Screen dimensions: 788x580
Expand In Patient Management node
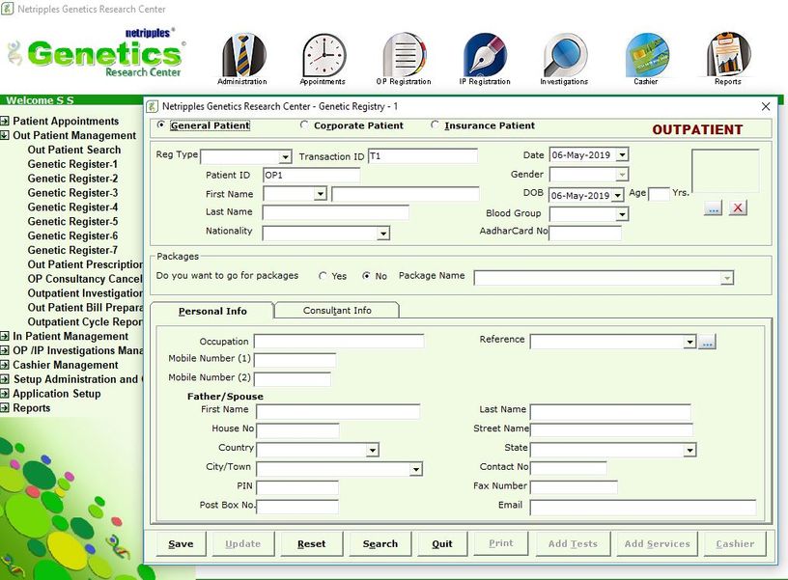tap(5, 336)
